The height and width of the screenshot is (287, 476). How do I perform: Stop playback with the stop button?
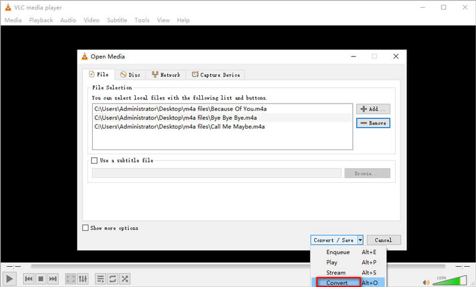coord(40,279)
